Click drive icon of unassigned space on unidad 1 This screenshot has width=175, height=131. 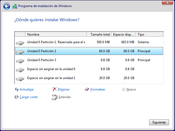20,79
